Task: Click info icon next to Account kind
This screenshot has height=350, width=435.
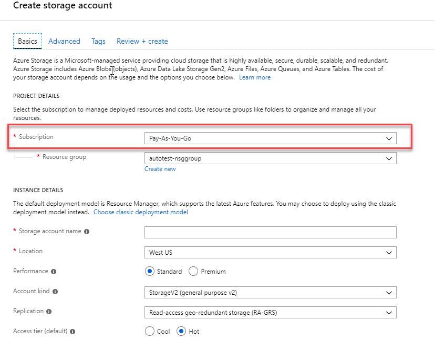Action: point(55,292)
